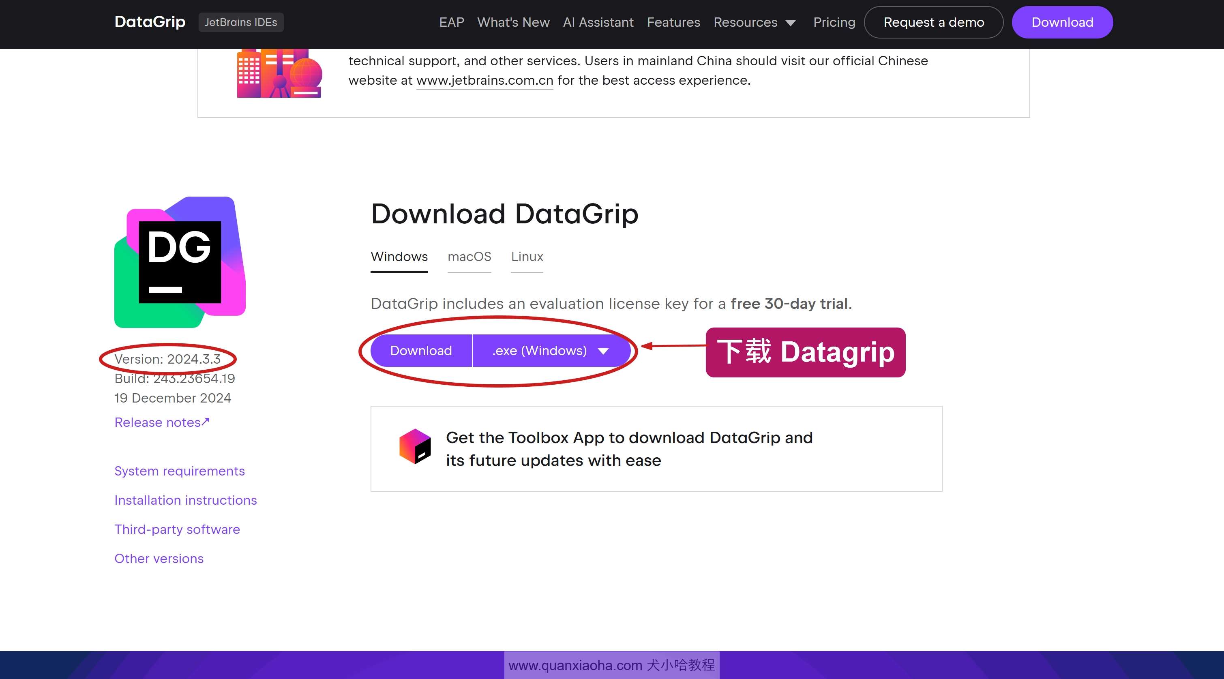The image size is (1224, 679).
Task: Switch to the macOS download tab
Action: coord(469,257)
